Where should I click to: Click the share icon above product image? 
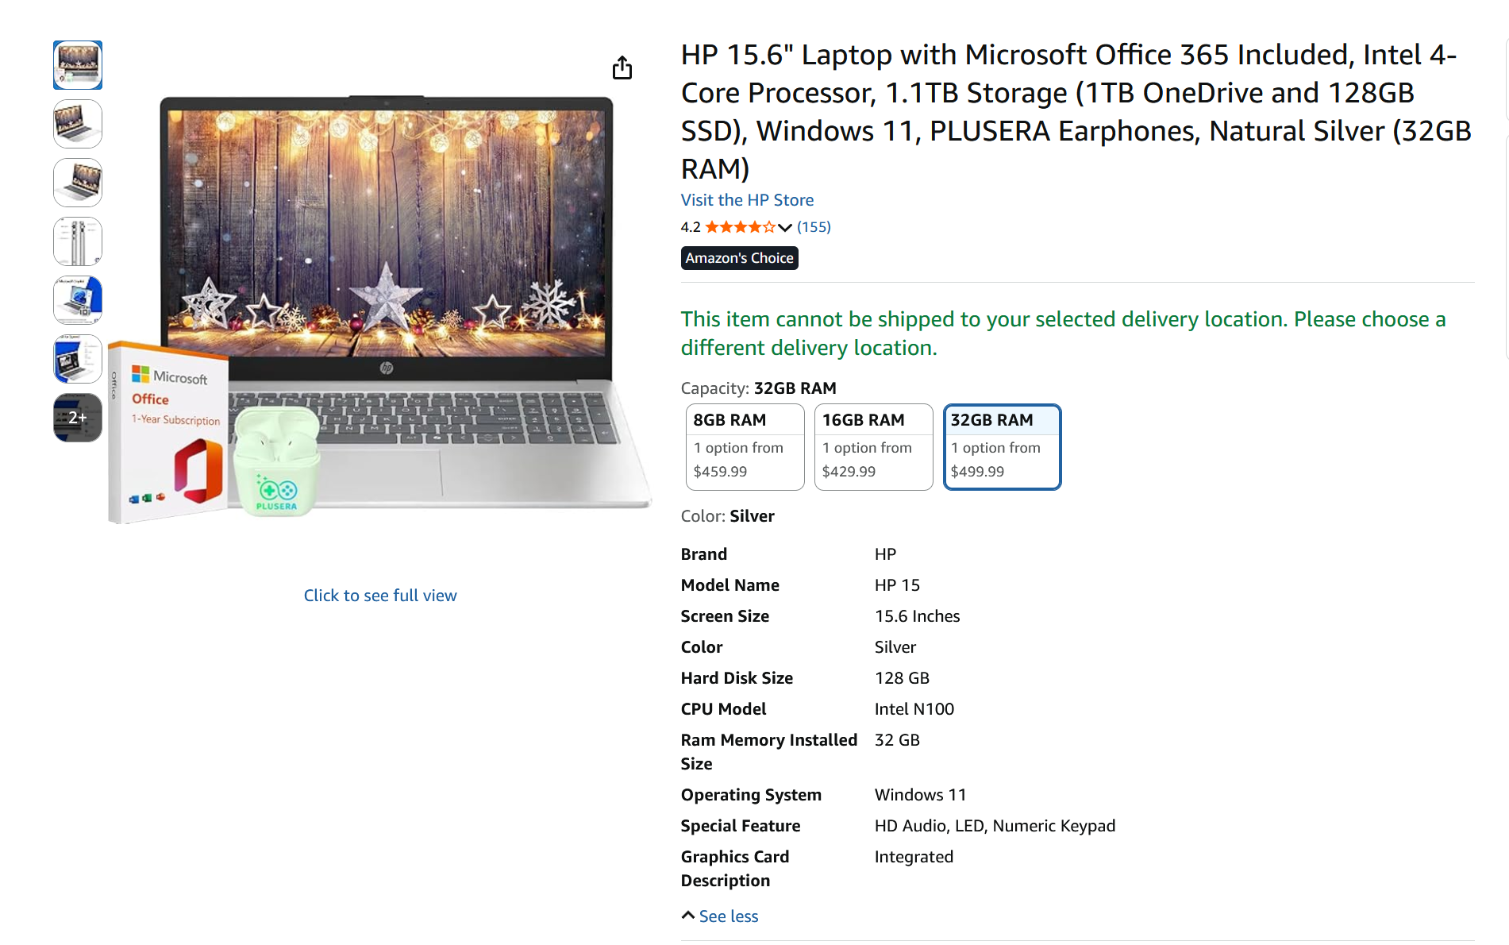pos(622,68)
